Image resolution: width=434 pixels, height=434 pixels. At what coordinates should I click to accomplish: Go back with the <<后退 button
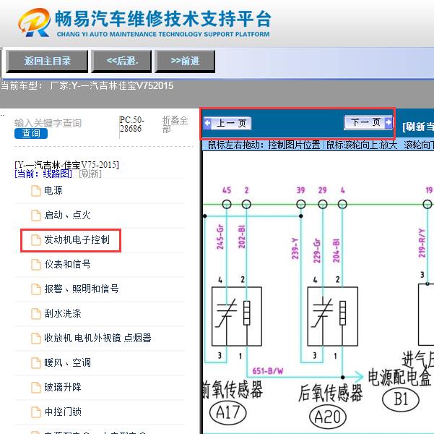click(121, 61)
